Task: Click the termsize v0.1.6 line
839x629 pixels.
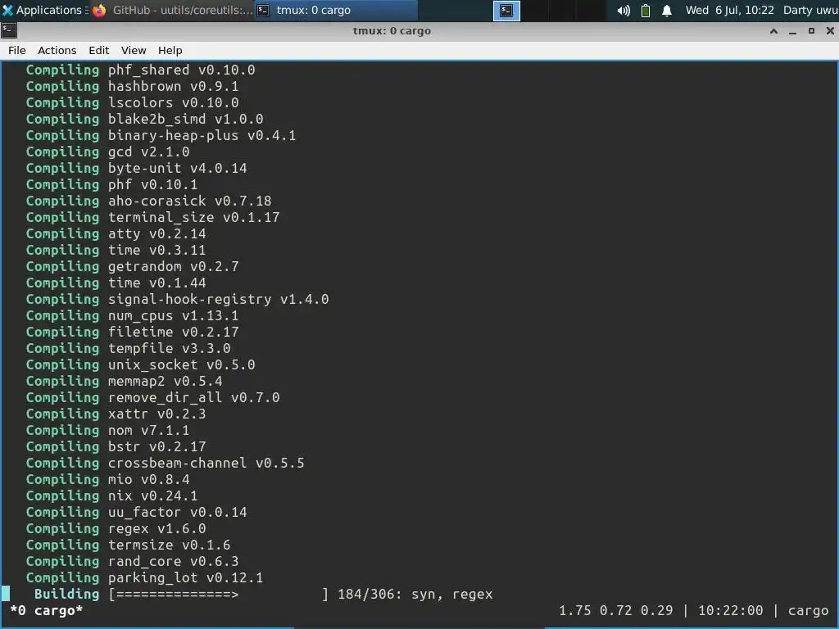Action: [x=129, y=545]
